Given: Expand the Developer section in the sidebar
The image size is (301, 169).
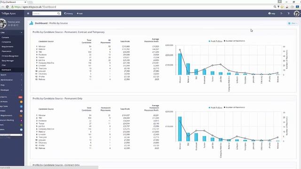Looking at the screenshot, I should tap(11, 90).
